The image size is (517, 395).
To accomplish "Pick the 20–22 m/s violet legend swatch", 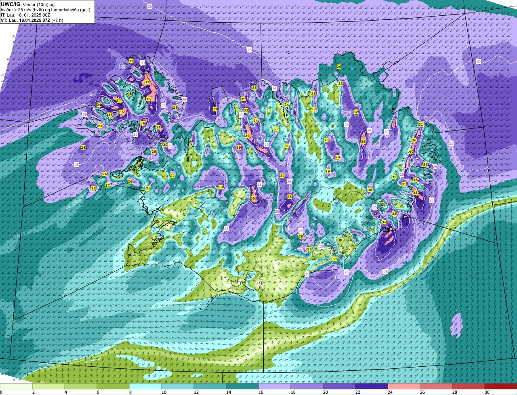I will (339, 386).
